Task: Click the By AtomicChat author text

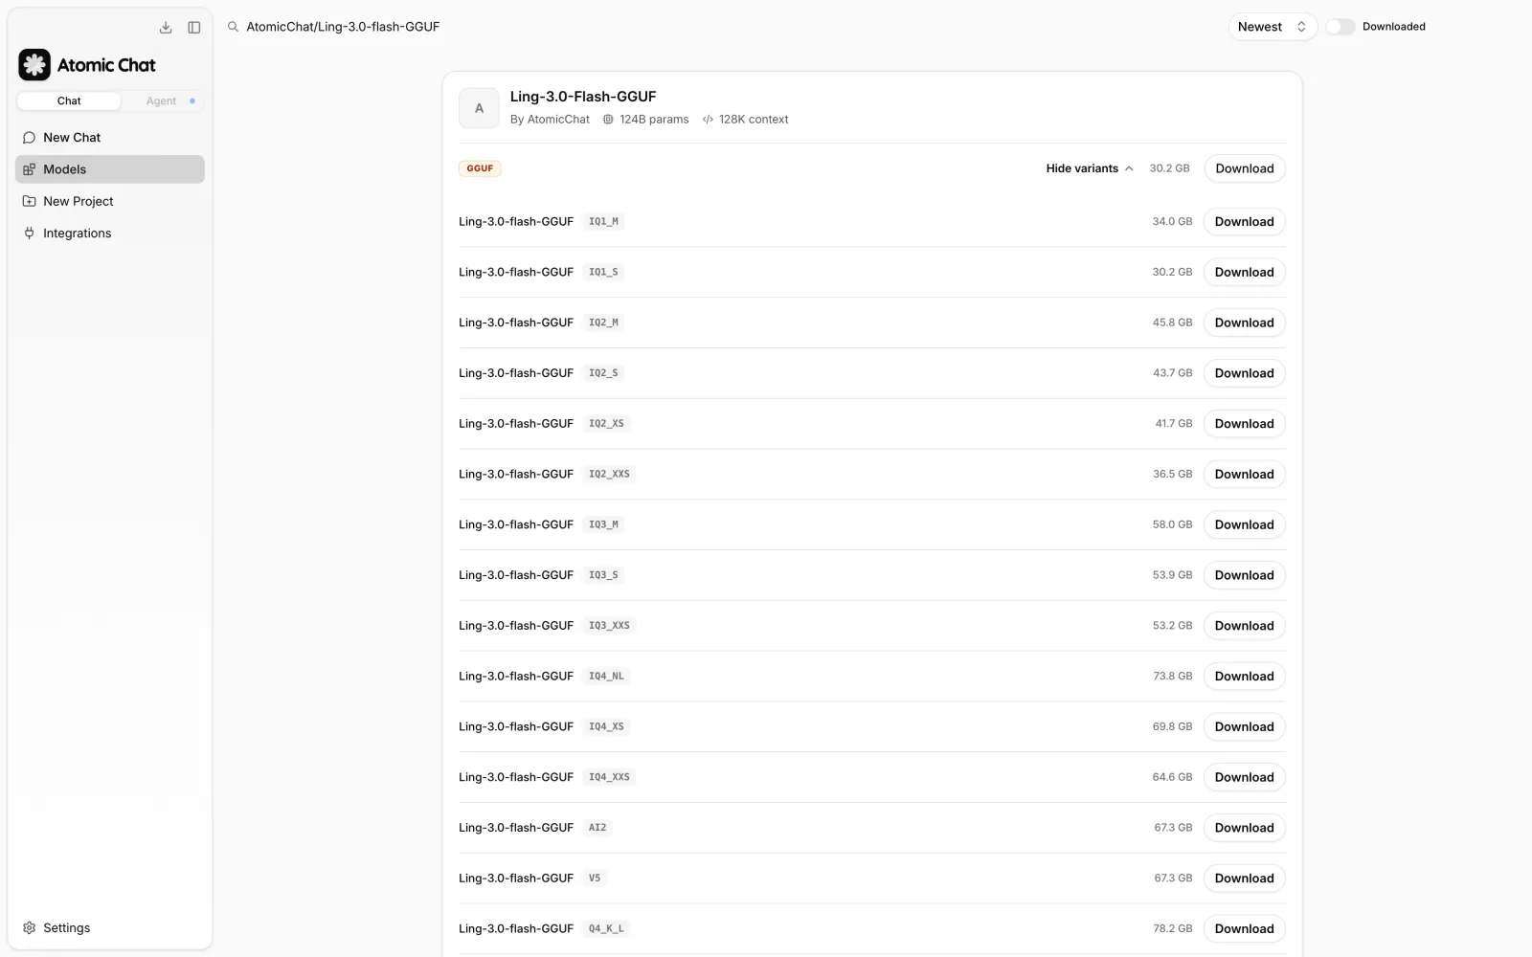Action: pos(550,120)
